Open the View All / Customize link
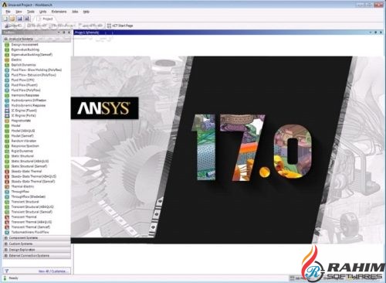 tap(52, 271)
